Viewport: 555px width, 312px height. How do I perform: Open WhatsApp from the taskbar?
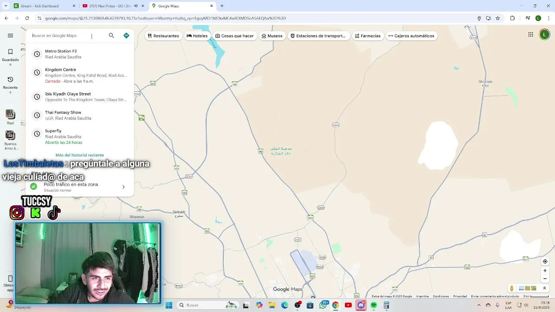pyautogui.click(x=323, y=305)
